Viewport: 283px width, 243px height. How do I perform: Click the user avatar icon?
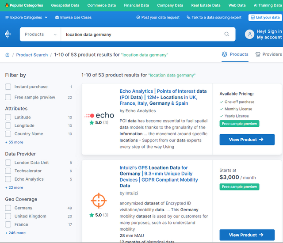coord(249,34)
